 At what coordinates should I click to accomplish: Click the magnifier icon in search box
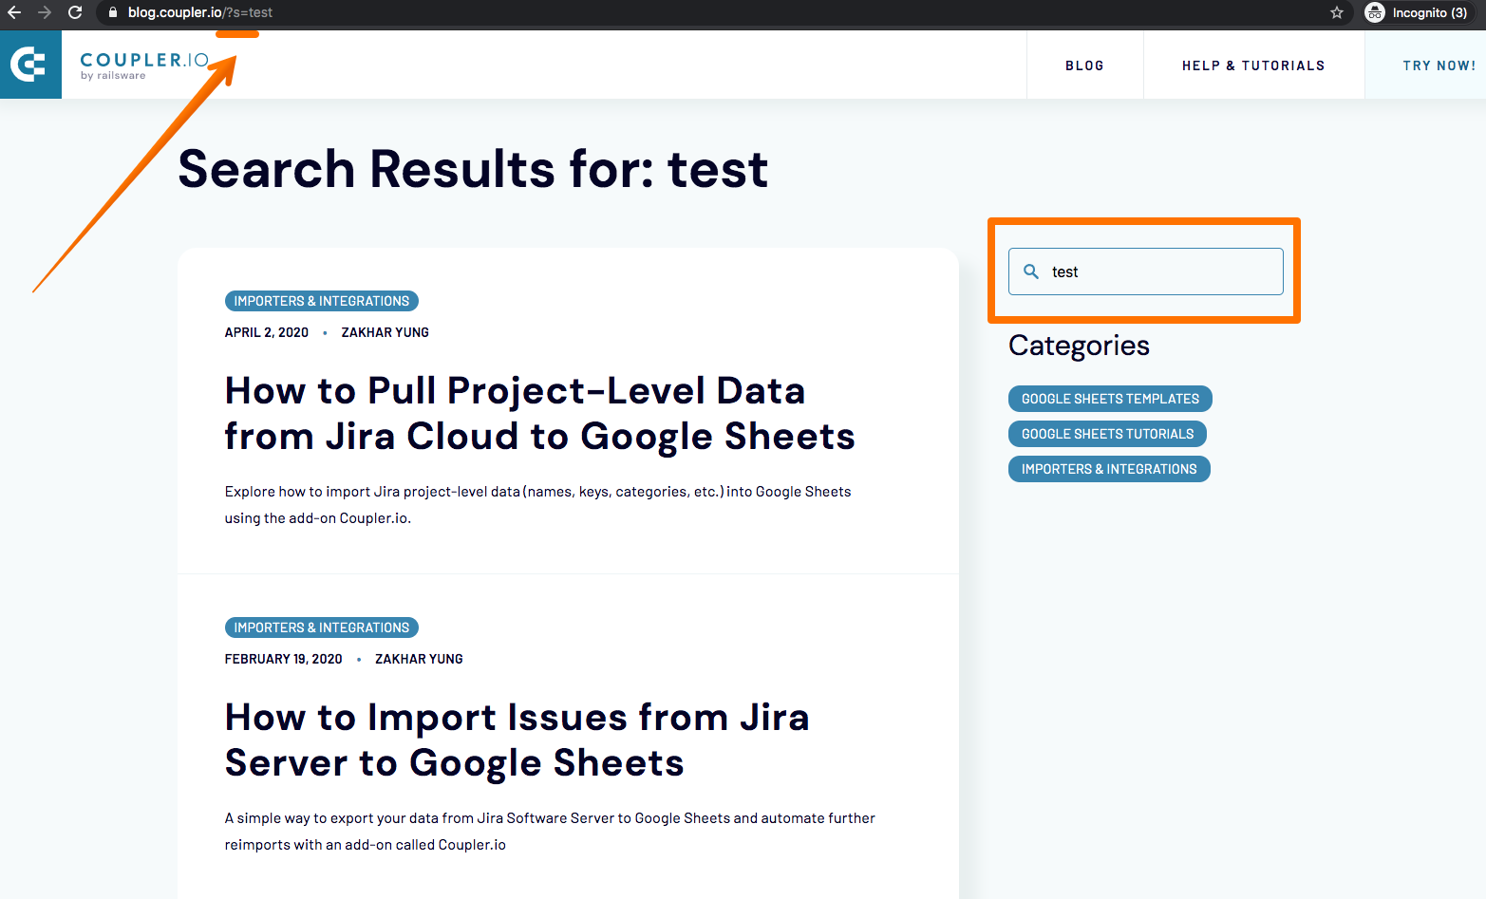pos(1031,272)
